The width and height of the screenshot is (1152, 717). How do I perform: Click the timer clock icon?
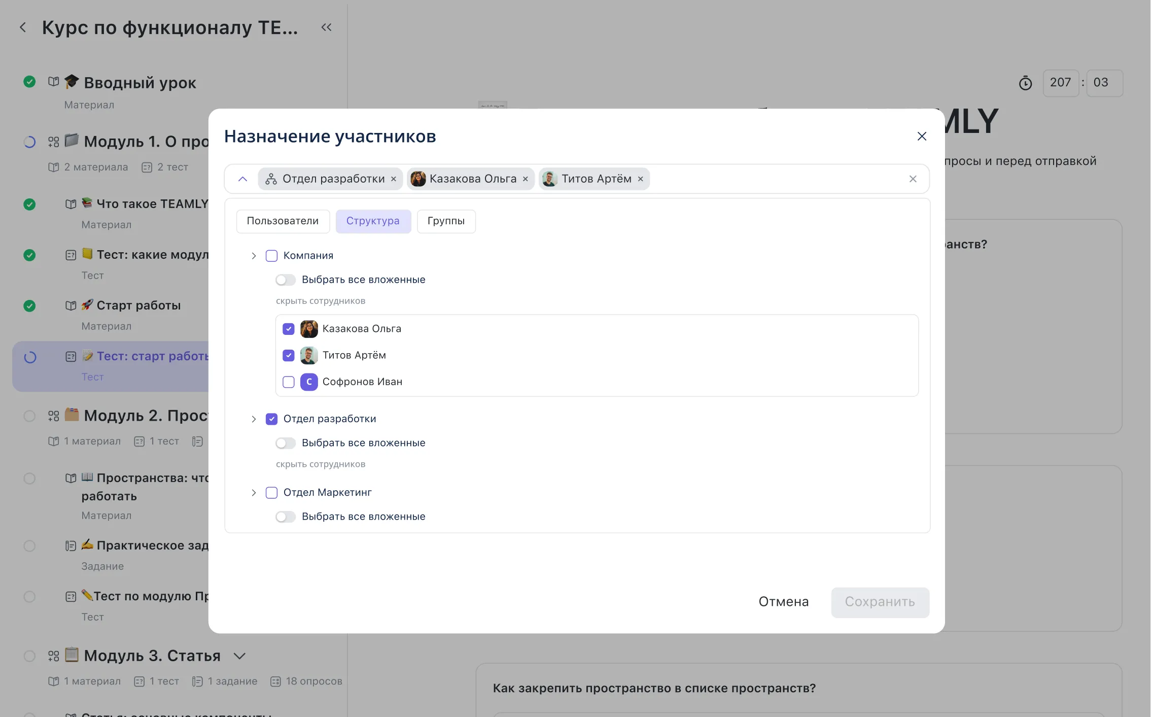pos(1025,83)
